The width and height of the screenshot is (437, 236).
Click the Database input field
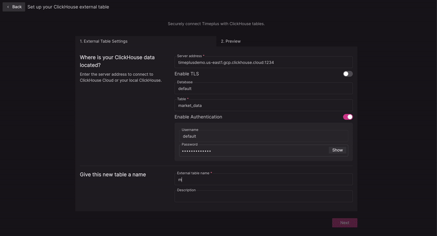pyautogui.click(x=263, y=88)
